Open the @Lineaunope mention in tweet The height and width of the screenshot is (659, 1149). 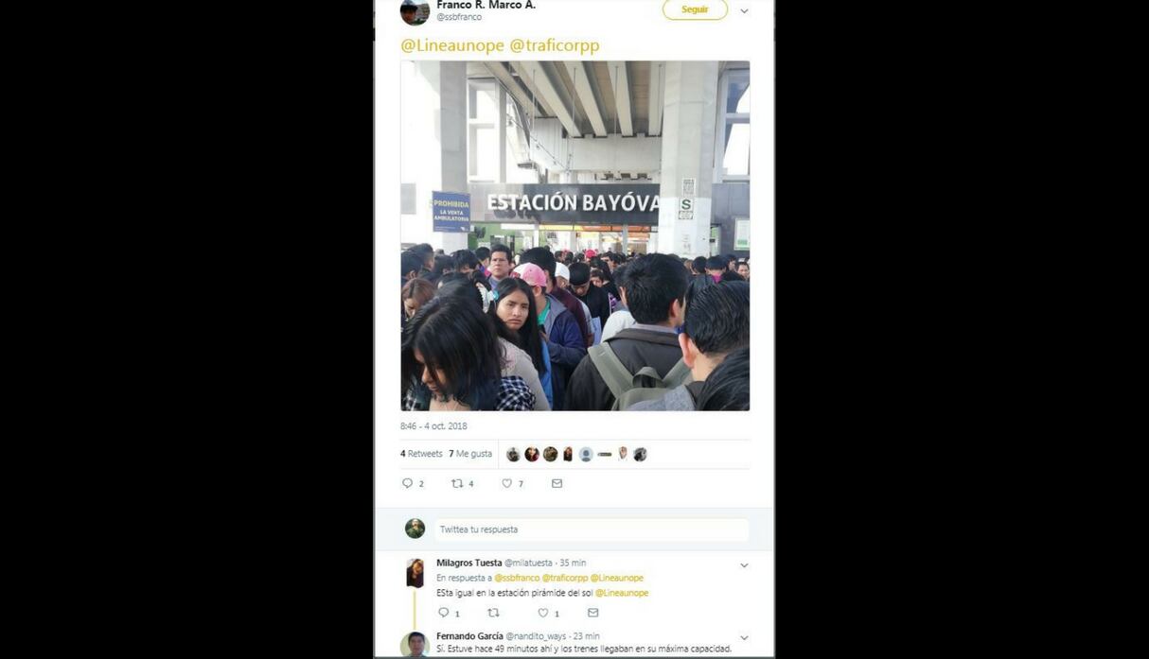[452, 45]
